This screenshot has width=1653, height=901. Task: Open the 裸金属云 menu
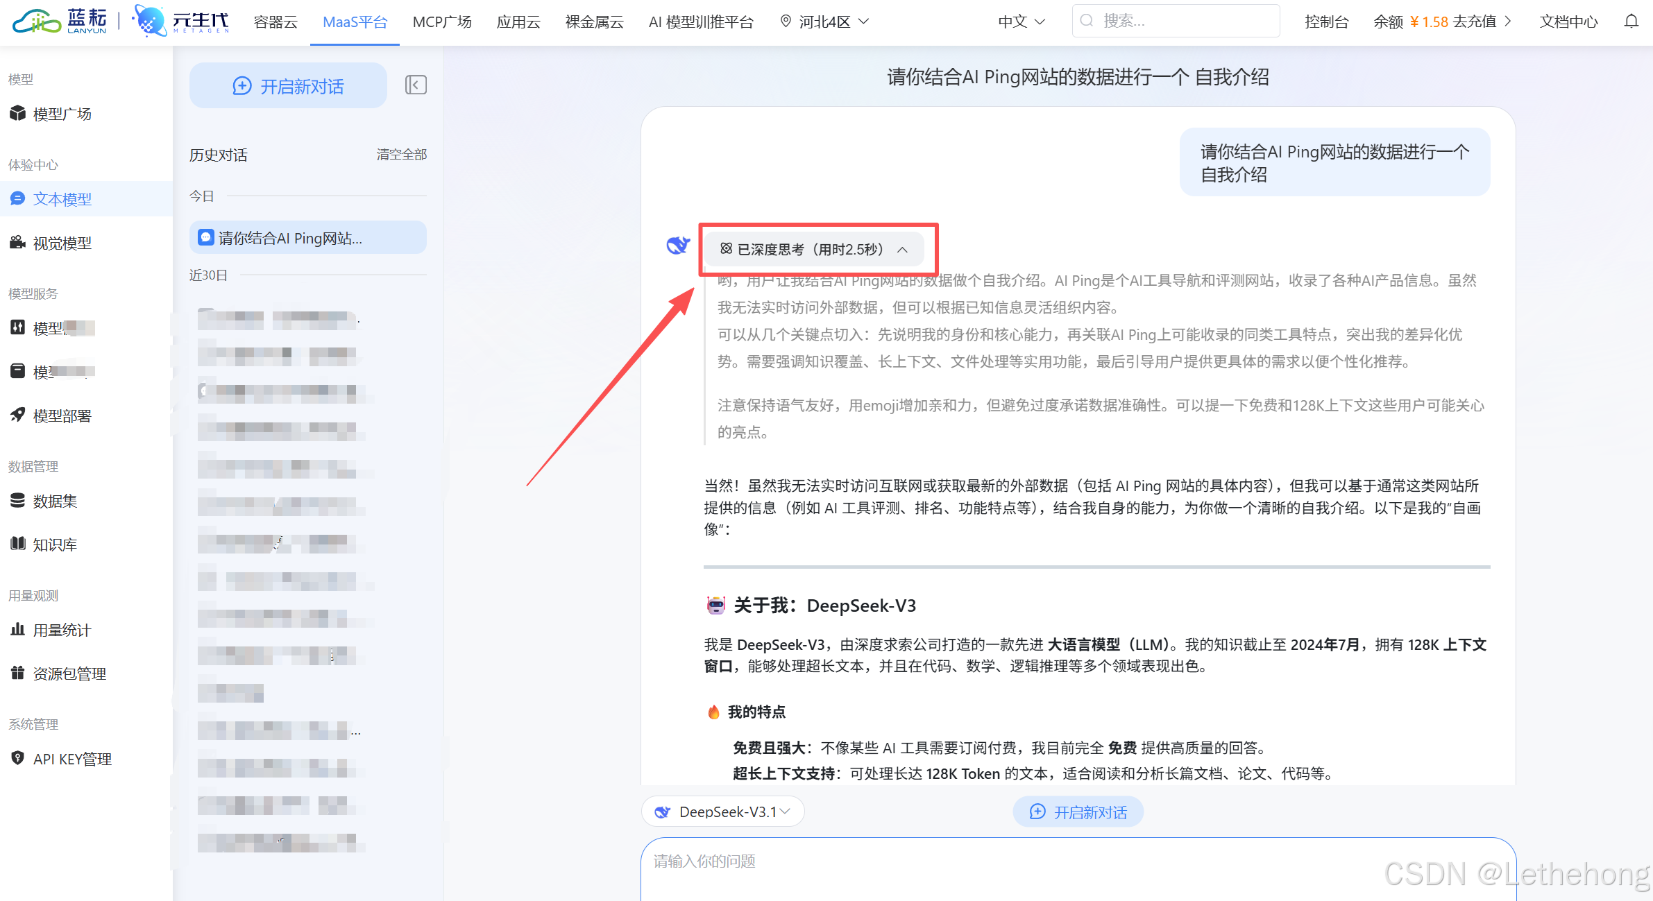click(x=594, y=22)
